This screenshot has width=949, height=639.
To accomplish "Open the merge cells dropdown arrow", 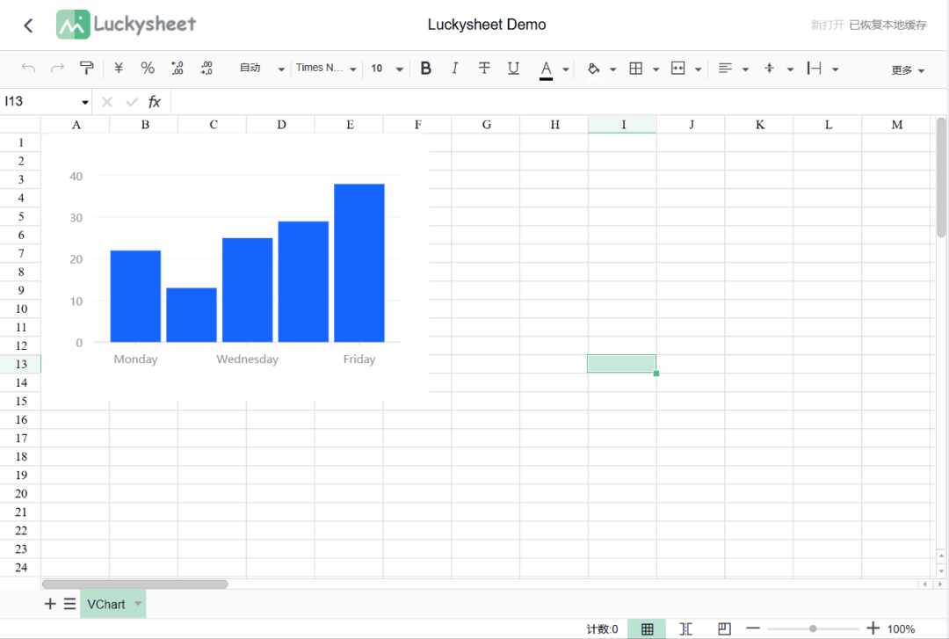I will pos(698,69).
